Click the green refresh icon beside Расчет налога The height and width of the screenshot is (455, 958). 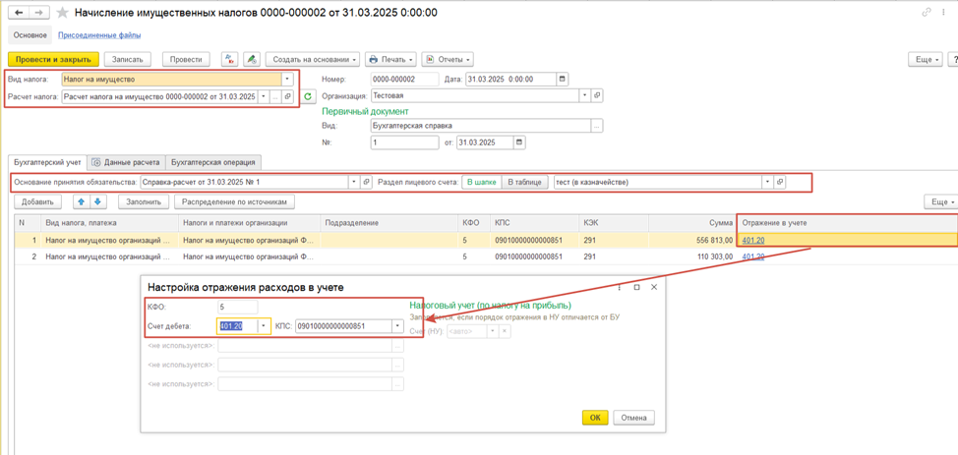coord(309,96)
